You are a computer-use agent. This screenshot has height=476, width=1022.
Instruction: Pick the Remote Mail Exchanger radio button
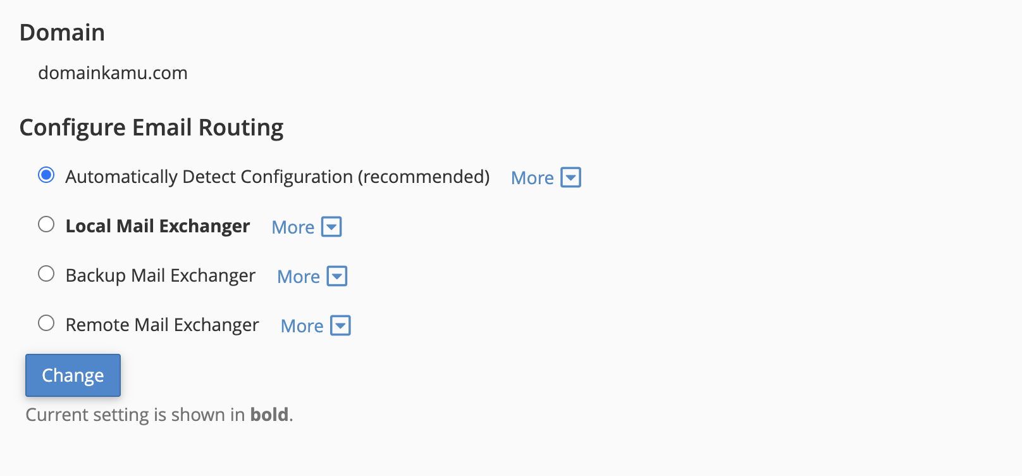(46, 323)
